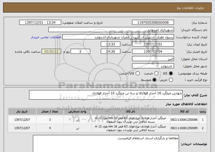Click the buyer name field شهرداری اشتهارد
215x152 pixels.
click(x=111, y=30)
